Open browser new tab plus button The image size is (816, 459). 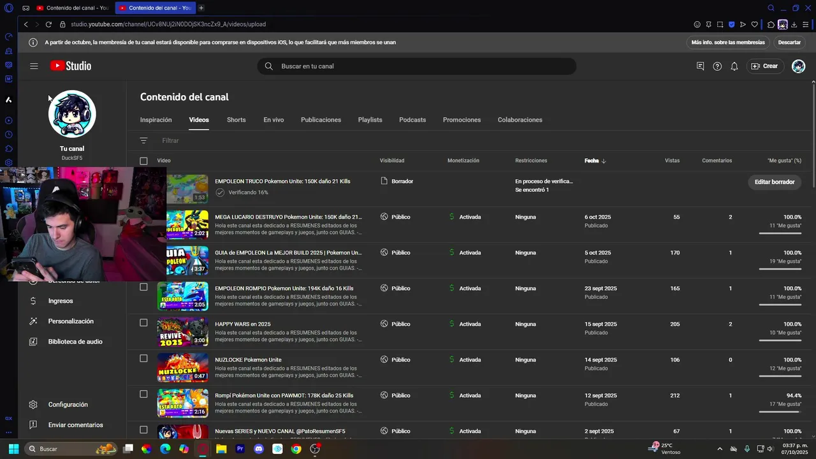(x=201, y=8)
